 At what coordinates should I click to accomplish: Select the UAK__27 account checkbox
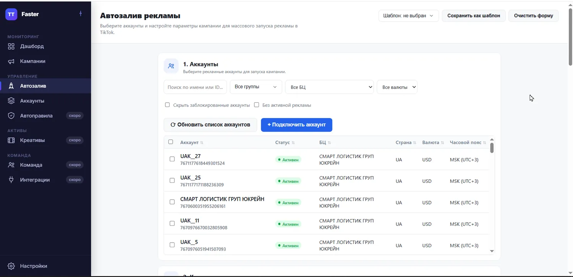click(172, 159)
